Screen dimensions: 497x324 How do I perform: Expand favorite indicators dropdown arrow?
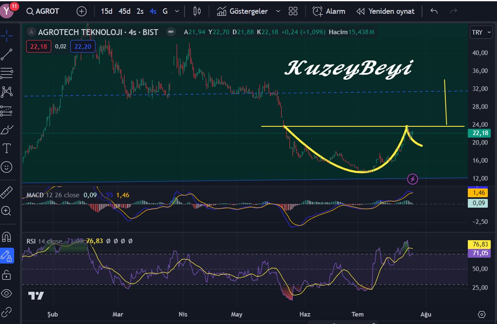(x=278, y=11)
